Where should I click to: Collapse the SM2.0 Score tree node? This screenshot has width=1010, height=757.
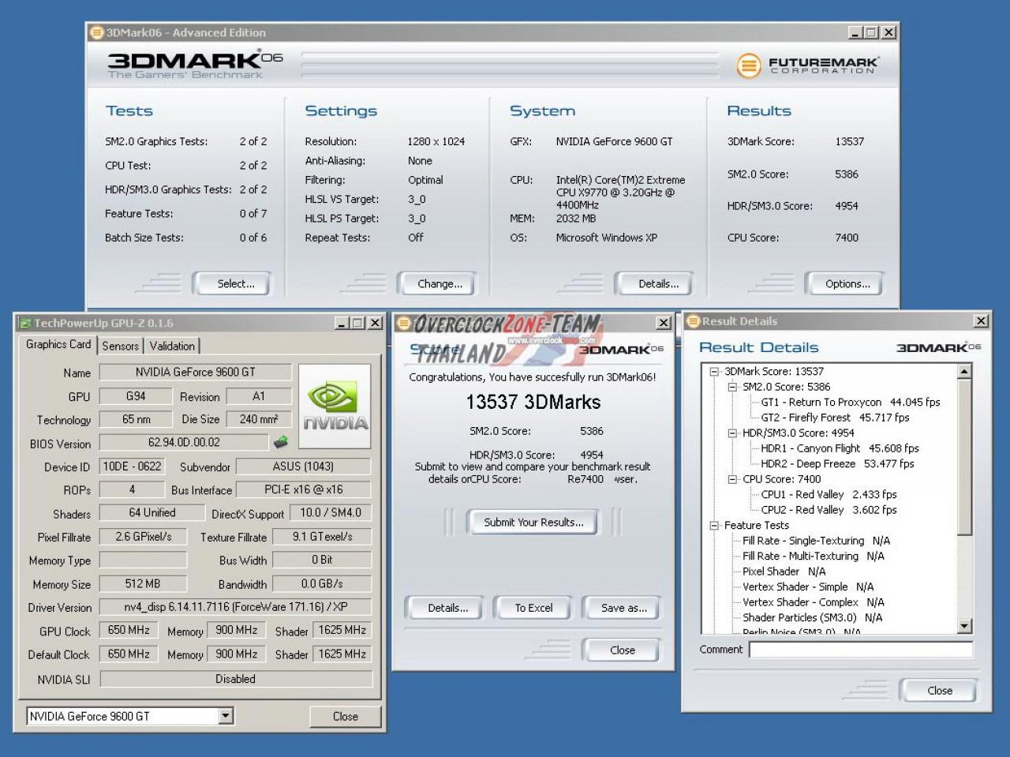(732, 387)
